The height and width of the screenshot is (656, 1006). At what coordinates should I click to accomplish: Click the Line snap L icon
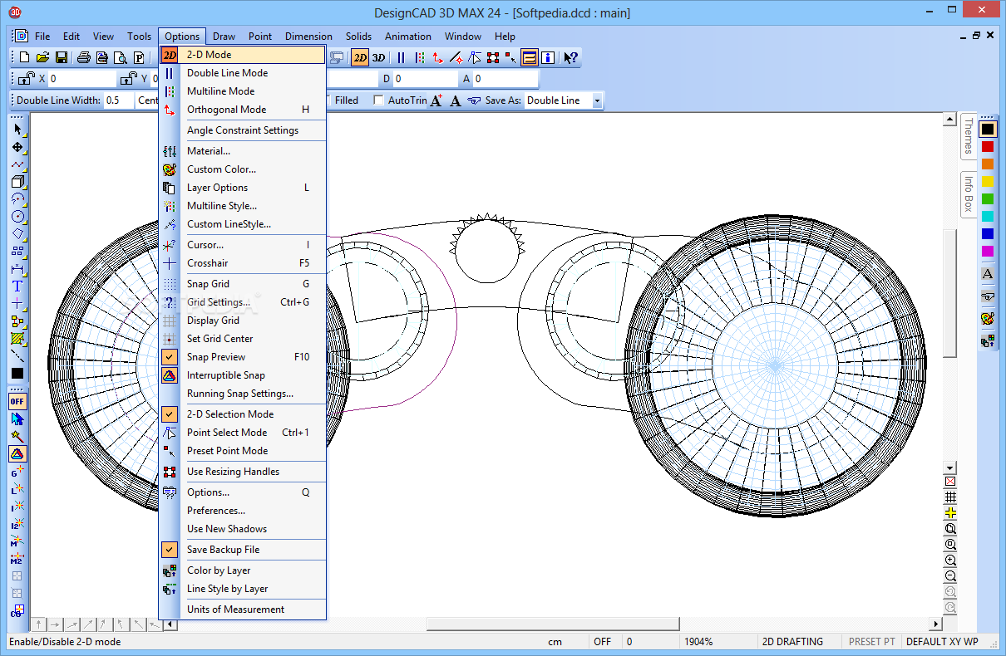[x=17, y=489]
